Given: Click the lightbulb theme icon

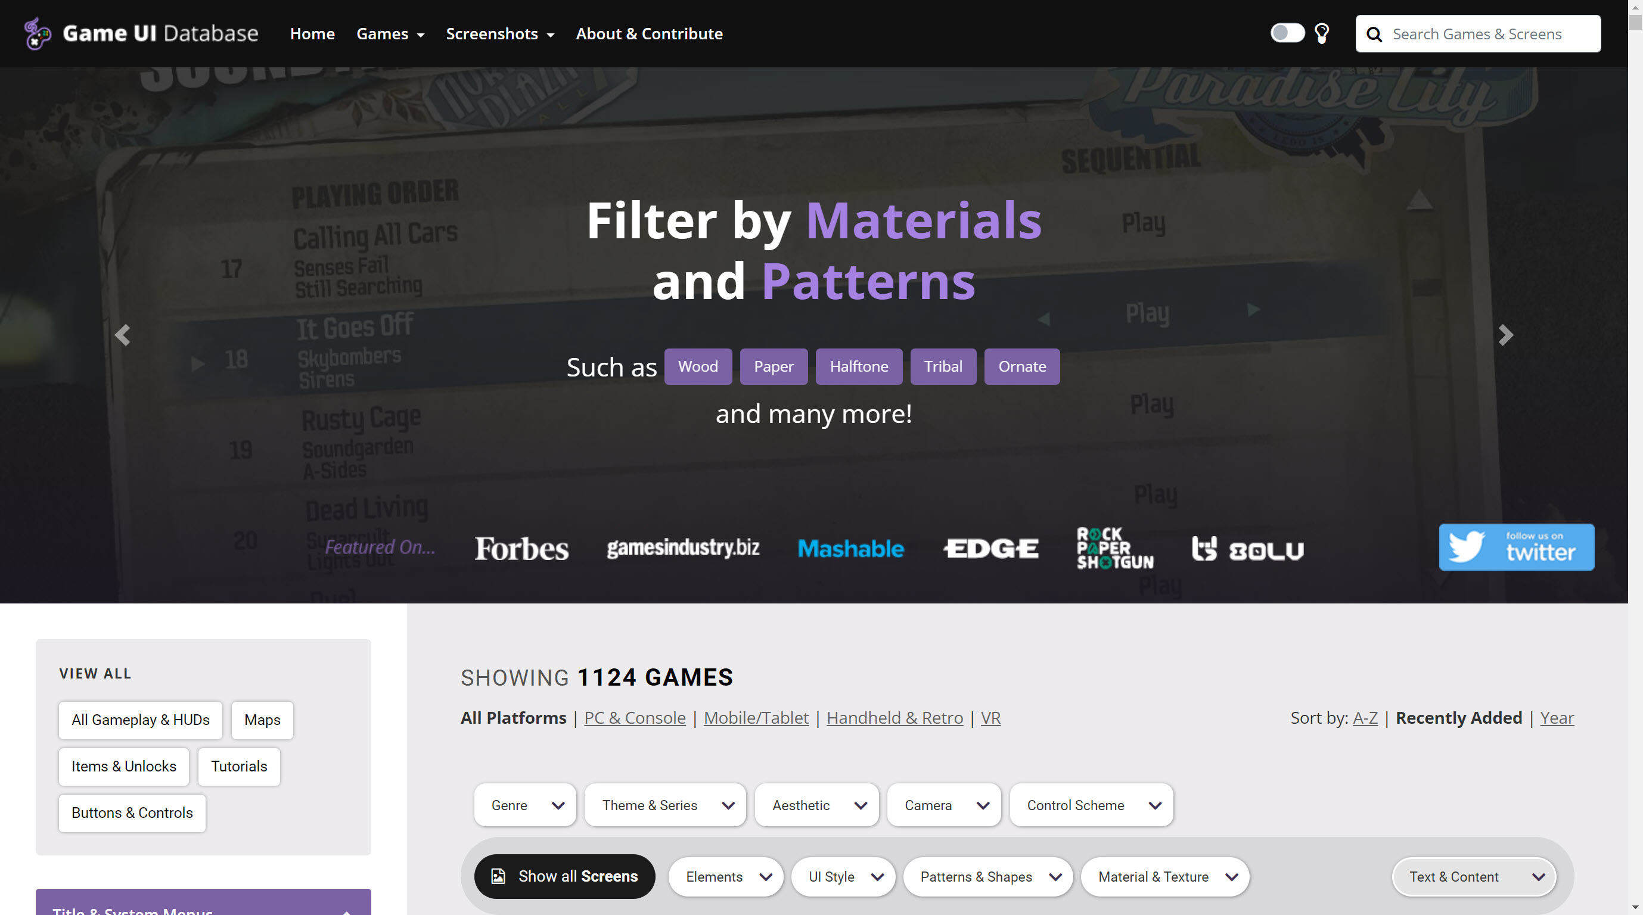Looking at the screenshot, I should [x=1322, y=34].
